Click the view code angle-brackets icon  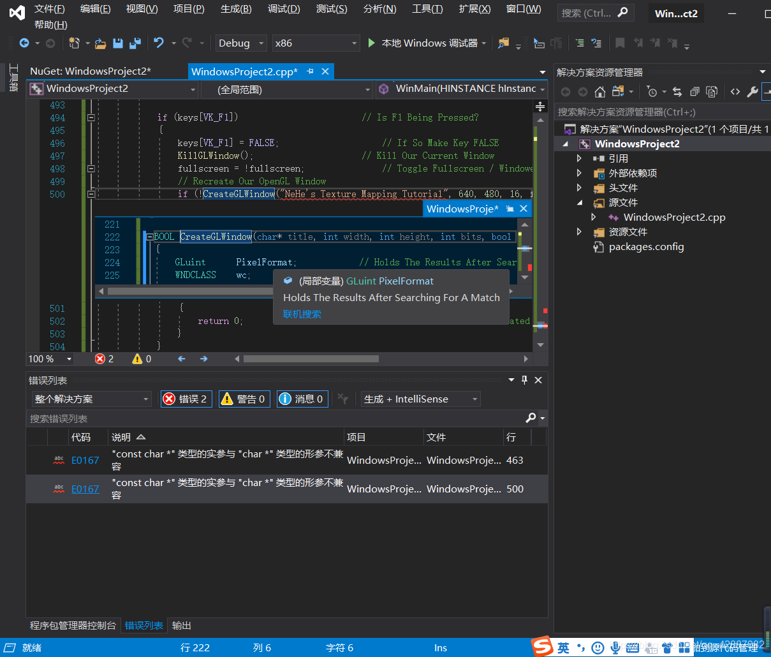click(x=735, y=92)
